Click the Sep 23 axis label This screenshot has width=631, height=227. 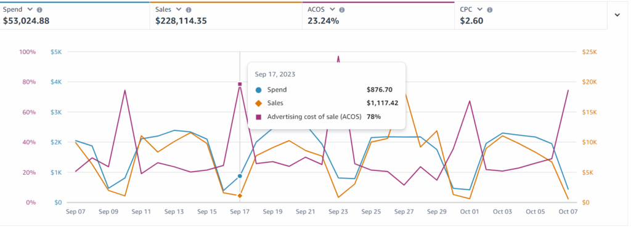pyautogui.click(x=338, y=212)
